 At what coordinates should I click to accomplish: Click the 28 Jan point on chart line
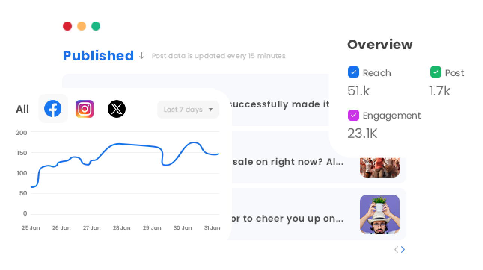tap(122, 144)
